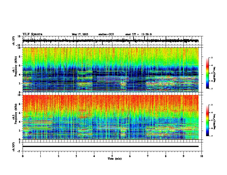Click time axis tick label "5"
Viewport: 227px width, 175px height.
[112, 156]
